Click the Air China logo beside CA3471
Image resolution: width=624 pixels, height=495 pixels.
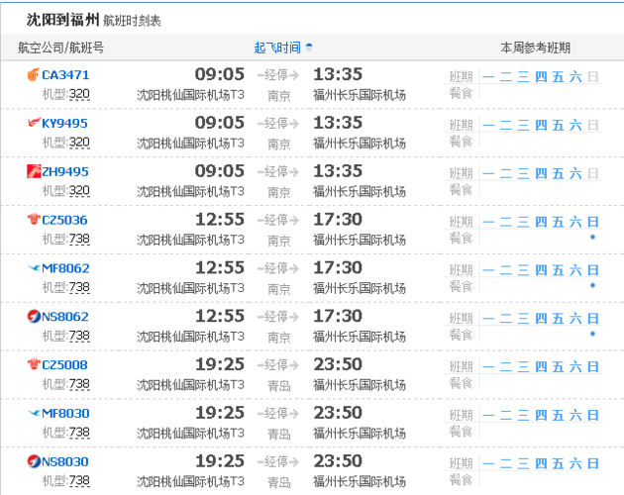(x=34, y=74)
